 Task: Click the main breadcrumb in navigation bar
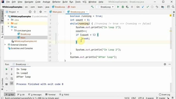[71, 7]
